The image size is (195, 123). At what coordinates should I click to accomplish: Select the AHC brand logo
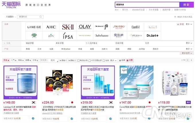pos(51,27)
